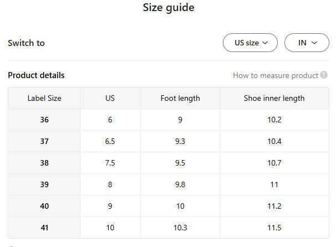Open the US size dropdown
The image size is (336, 247).
(x=250, y=43)
